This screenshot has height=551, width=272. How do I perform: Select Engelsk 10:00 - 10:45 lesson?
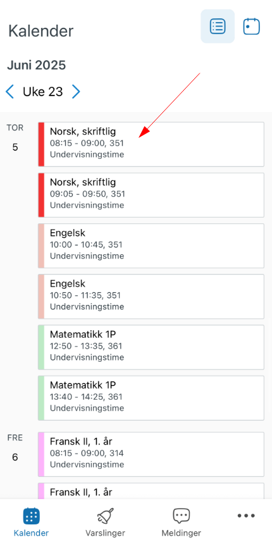pos(151,245)
